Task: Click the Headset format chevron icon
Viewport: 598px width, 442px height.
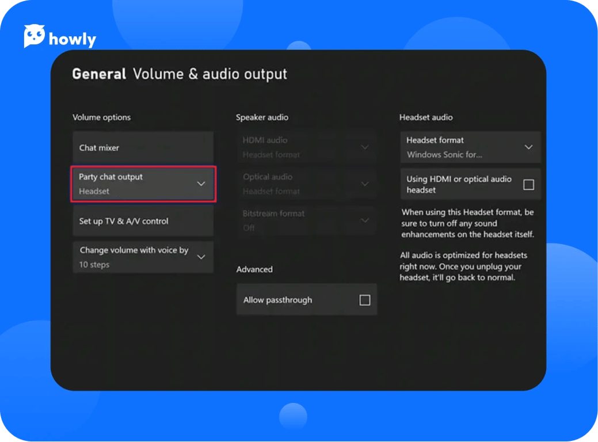Action: 530,147
